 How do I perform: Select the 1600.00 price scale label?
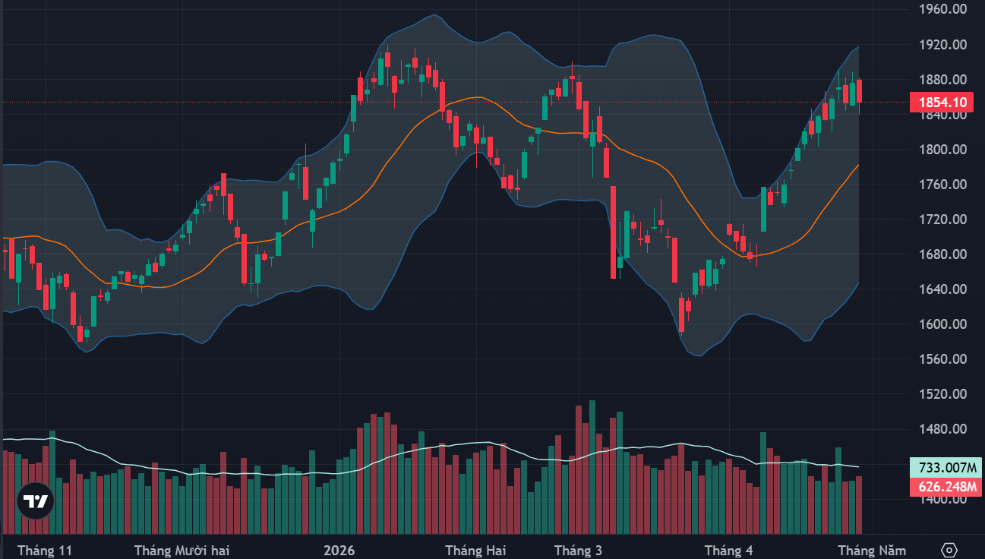[942, 324]
